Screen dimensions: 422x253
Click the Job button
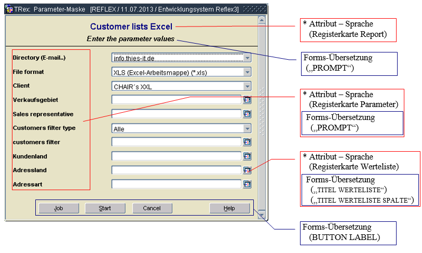point(59,208)
